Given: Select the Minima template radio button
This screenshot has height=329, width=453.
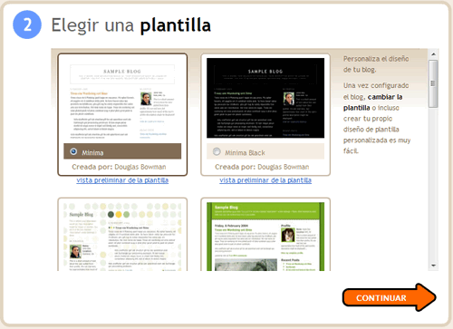Looking at the screenshot, I should [x=73, y=151].
